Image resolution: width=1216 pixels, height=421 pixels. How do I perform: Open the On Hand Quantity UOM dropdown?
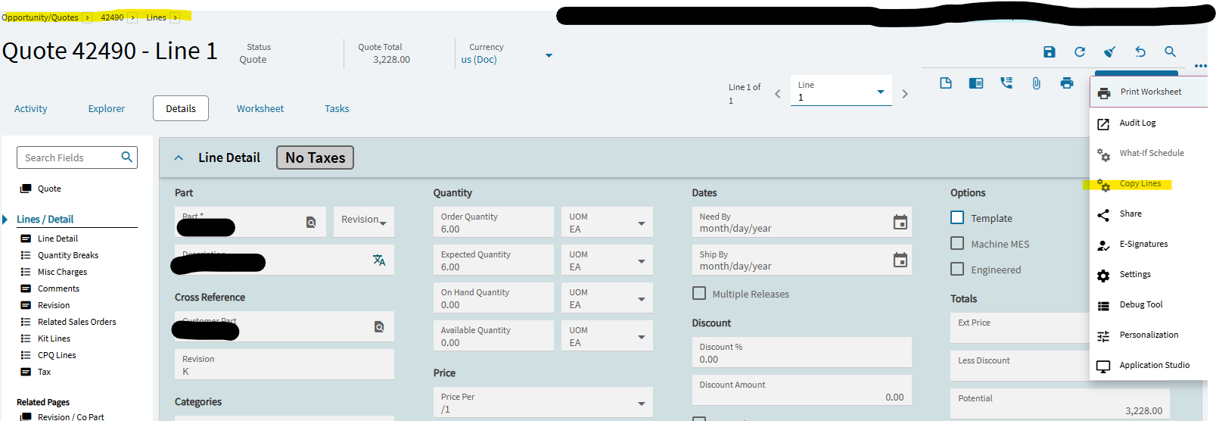pyautogui.click(x=641, y=299)
